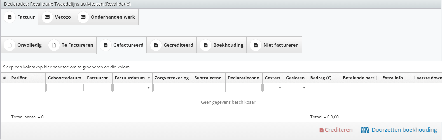This screenshot has height=140, width=442.
Task: Open the Factuurdatum filter dropdown
Action: 148,88
